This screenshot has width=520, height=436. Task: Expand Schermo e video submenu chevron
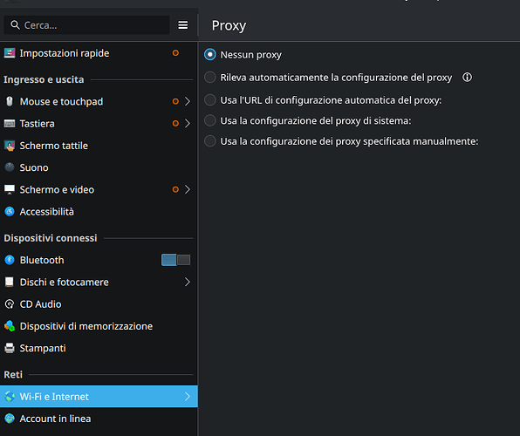click(188, 189)
